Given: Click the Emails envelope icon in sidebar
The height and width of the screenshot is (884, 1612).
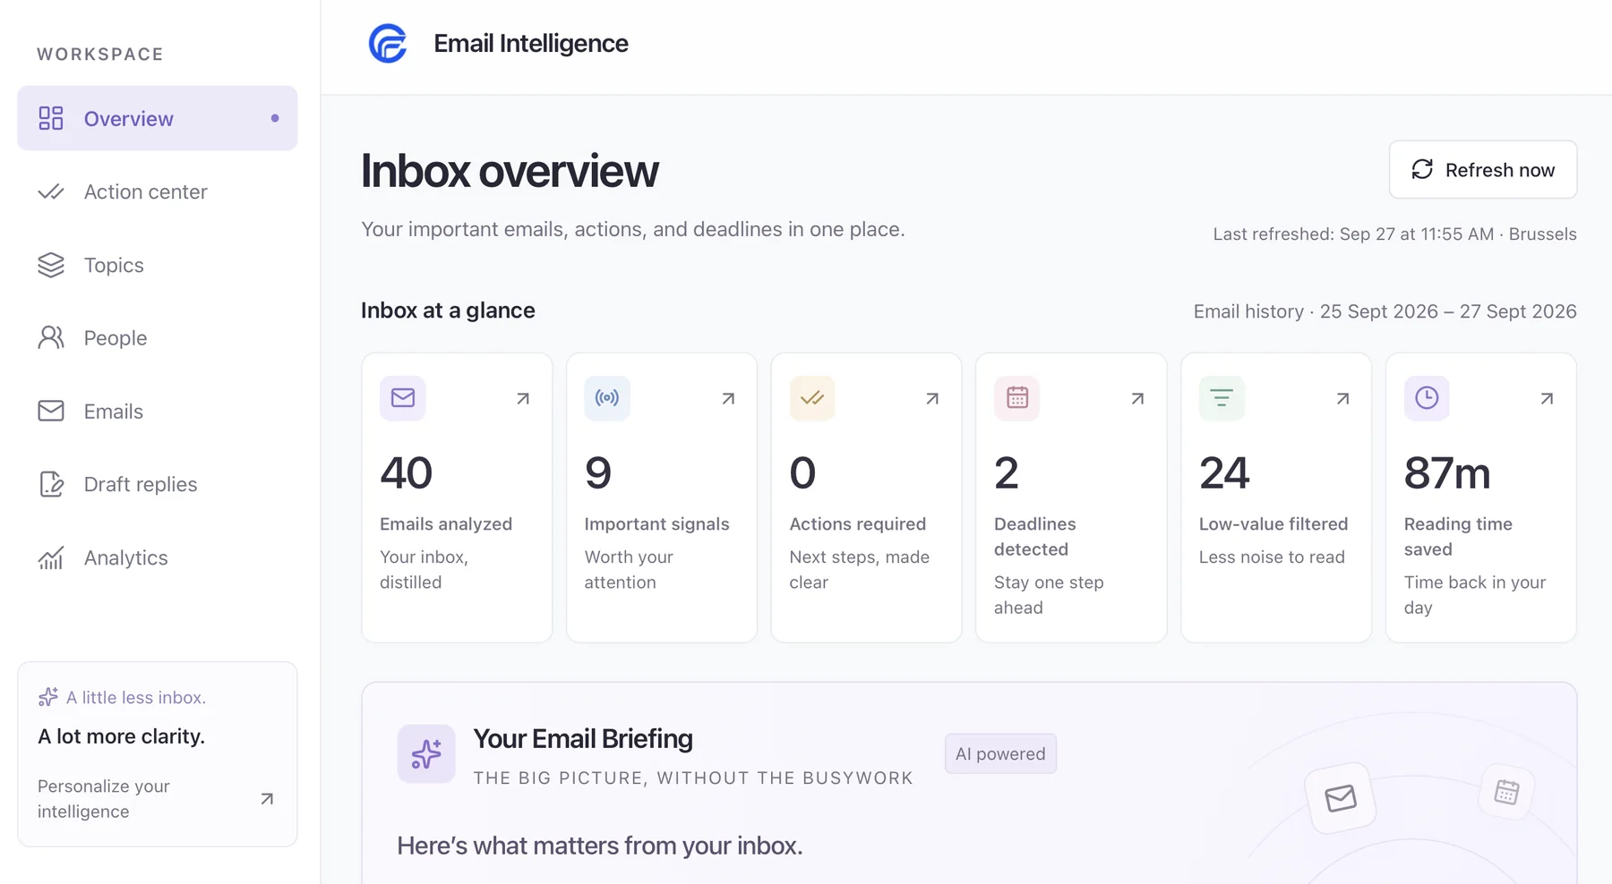Looking at the screenshot, I should point(51,411).
